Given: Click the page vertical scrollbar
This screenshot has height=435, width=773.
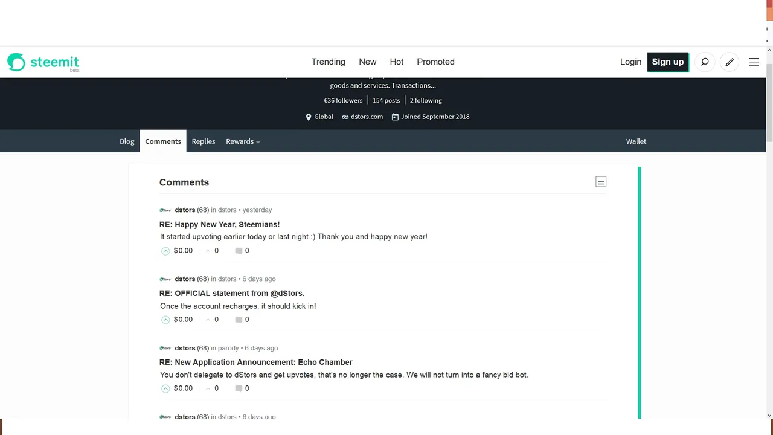Looking at the screenshot, I should (769, 103).
